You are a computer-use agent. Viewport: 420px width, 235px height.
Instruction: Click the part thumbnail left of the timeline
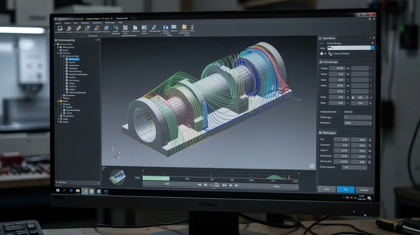117,177
